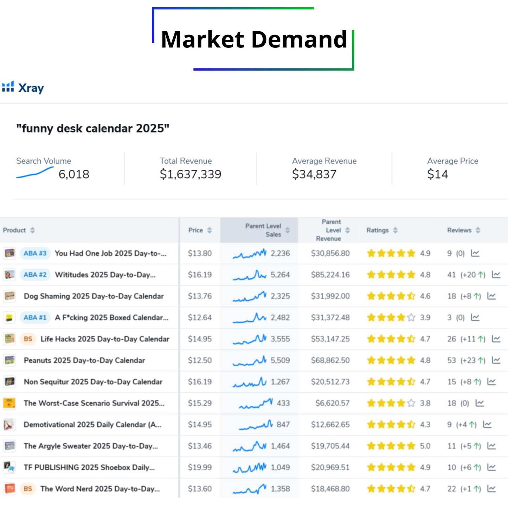Open Wititudes 2025 Day-to-Day product link

pos(105,275)
